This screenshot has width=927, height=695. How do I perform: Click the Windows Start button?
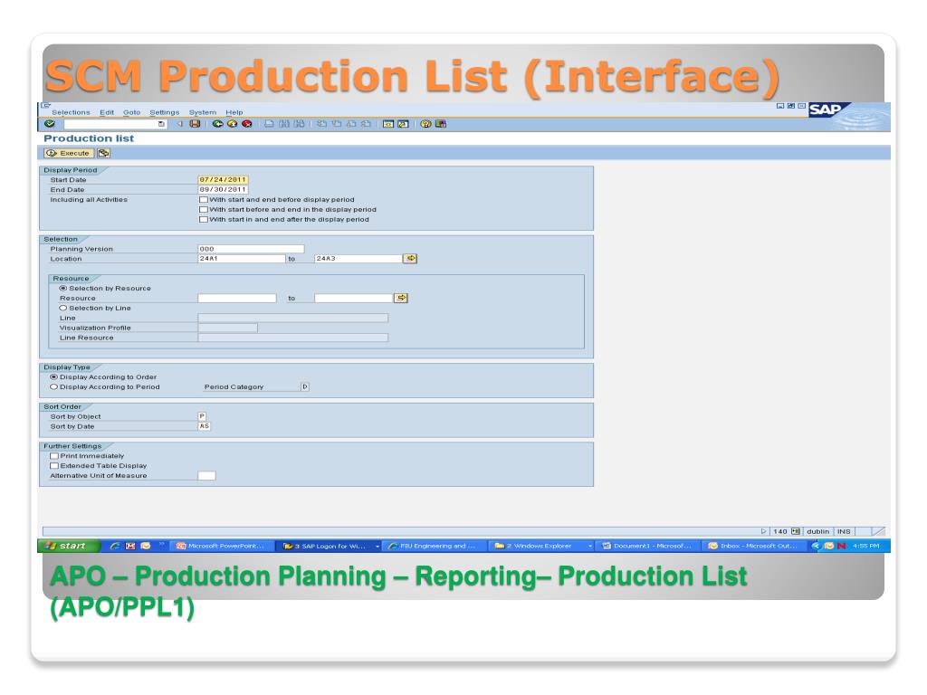coord(69,546)
